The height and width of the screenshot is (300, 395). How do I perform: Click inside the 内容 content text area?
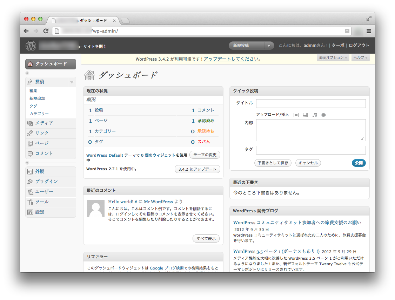tap(311, 130)
